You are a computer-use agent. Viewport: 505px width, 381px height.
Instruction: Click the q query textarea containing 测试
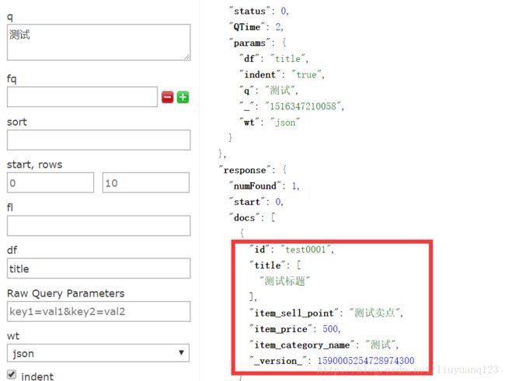coord(99,42)
